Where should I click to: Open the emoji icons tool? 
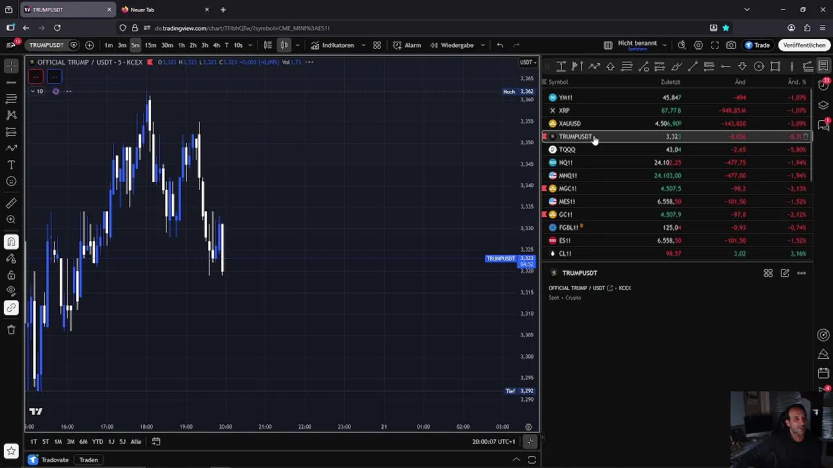(x=11, y=181)
